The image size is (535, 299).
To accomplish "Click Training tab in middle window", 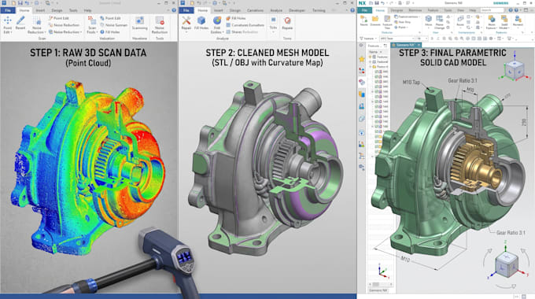I will point(319,10).
